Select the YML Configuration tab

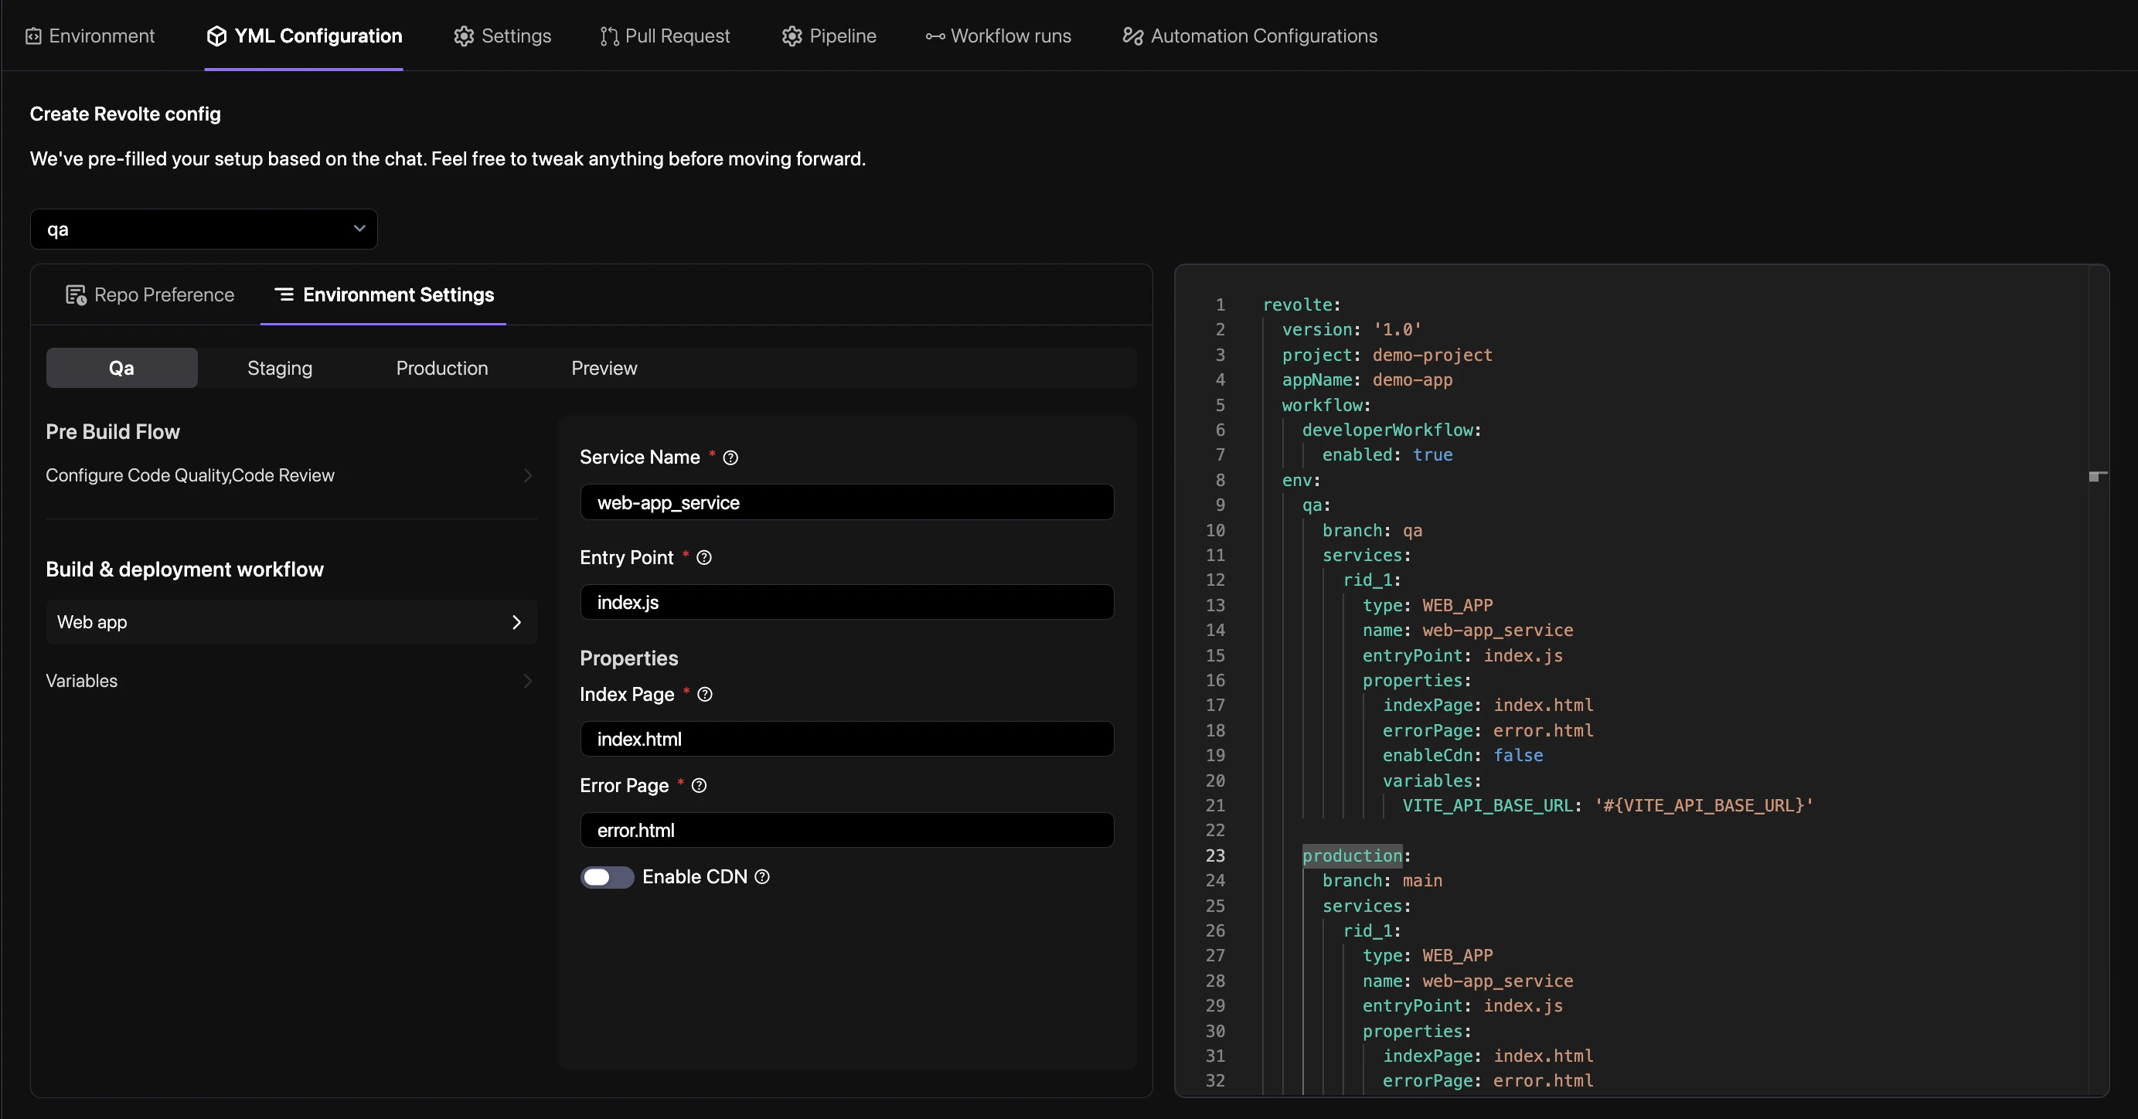[304, 36]
